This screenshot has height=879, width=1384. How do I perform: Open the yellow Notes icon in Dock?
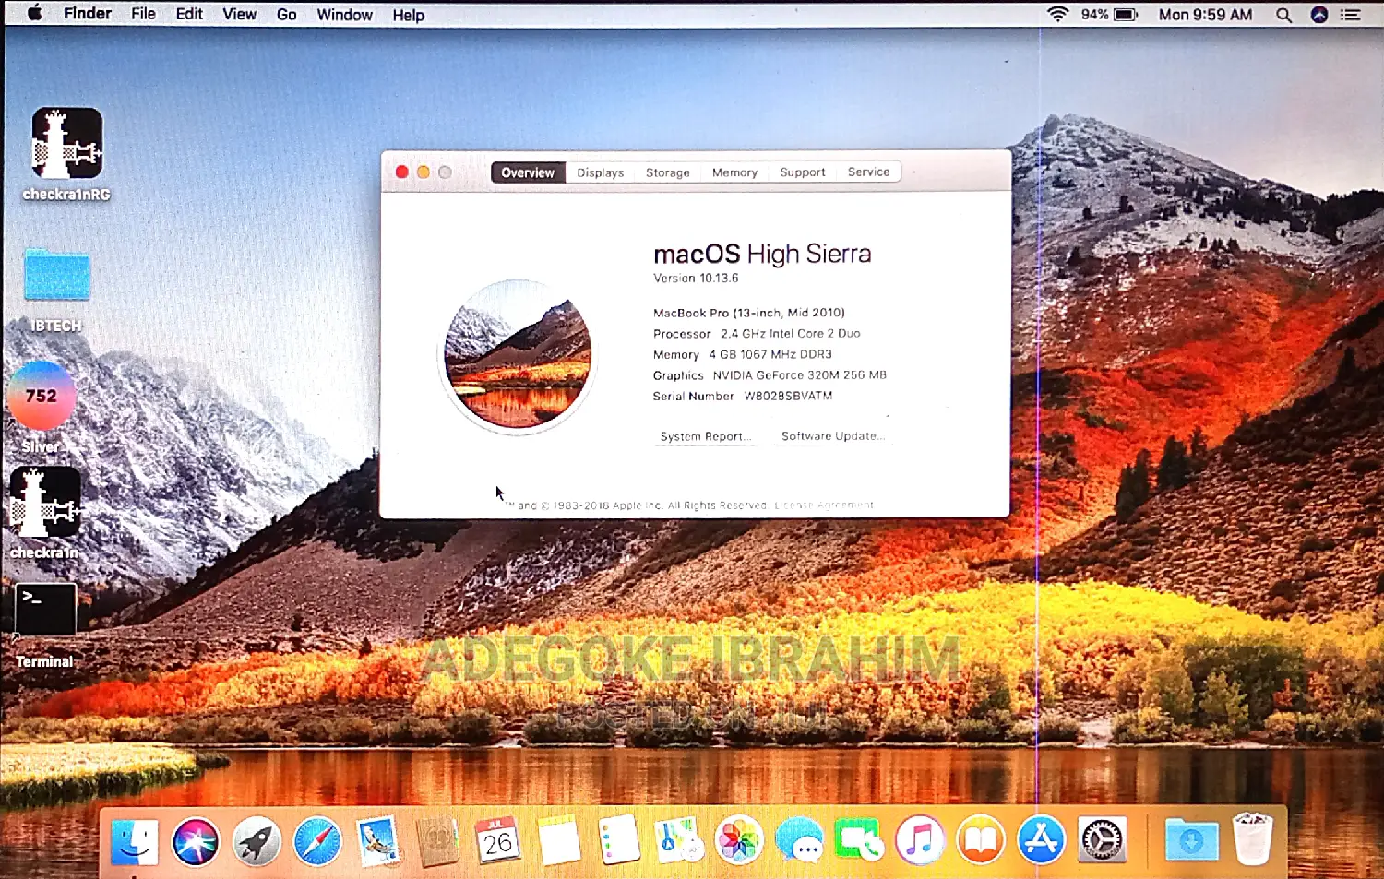559,841
